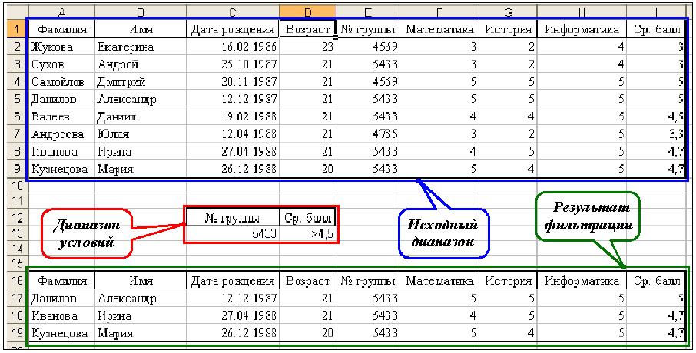Image resolution: width=696 pixels, height=353 pixels.
Task: Select the cell containing Жукова
Action: point(61,47)
